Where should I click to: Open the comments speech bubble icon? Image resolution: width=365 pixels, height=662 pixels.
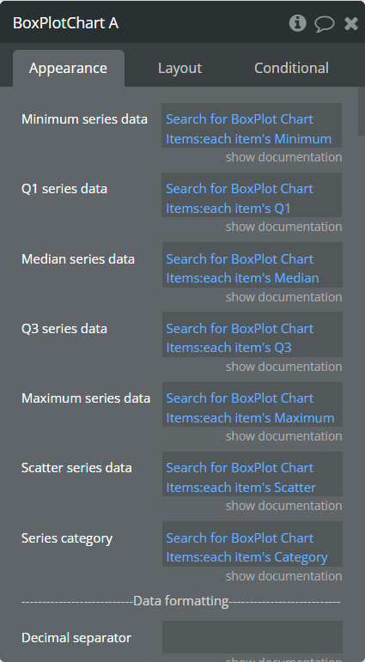pyautogui.click(x=325, y=23)
